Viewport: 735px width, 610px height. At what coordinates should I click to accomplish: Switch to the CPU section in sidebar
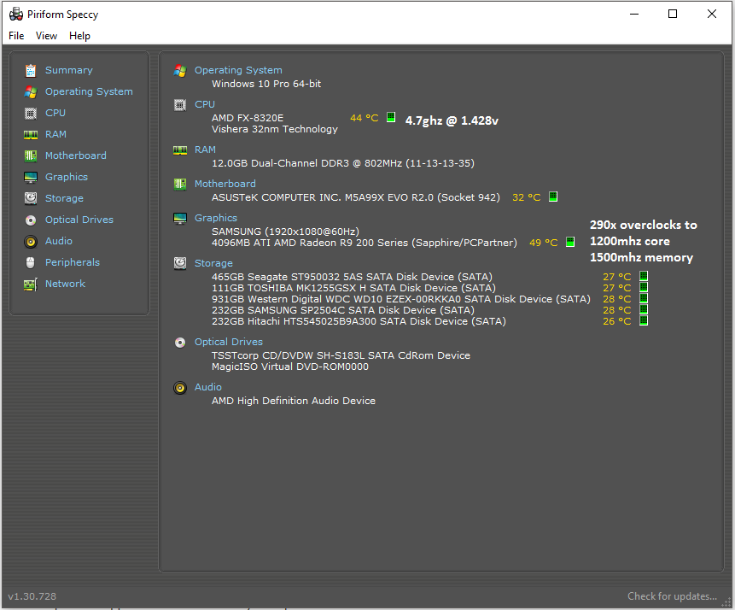[55, 113]
